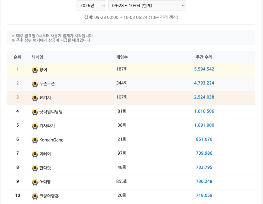Click the nickname 판다앗
Viewport: 263px width, 204px height.
[x=45, y=168]
